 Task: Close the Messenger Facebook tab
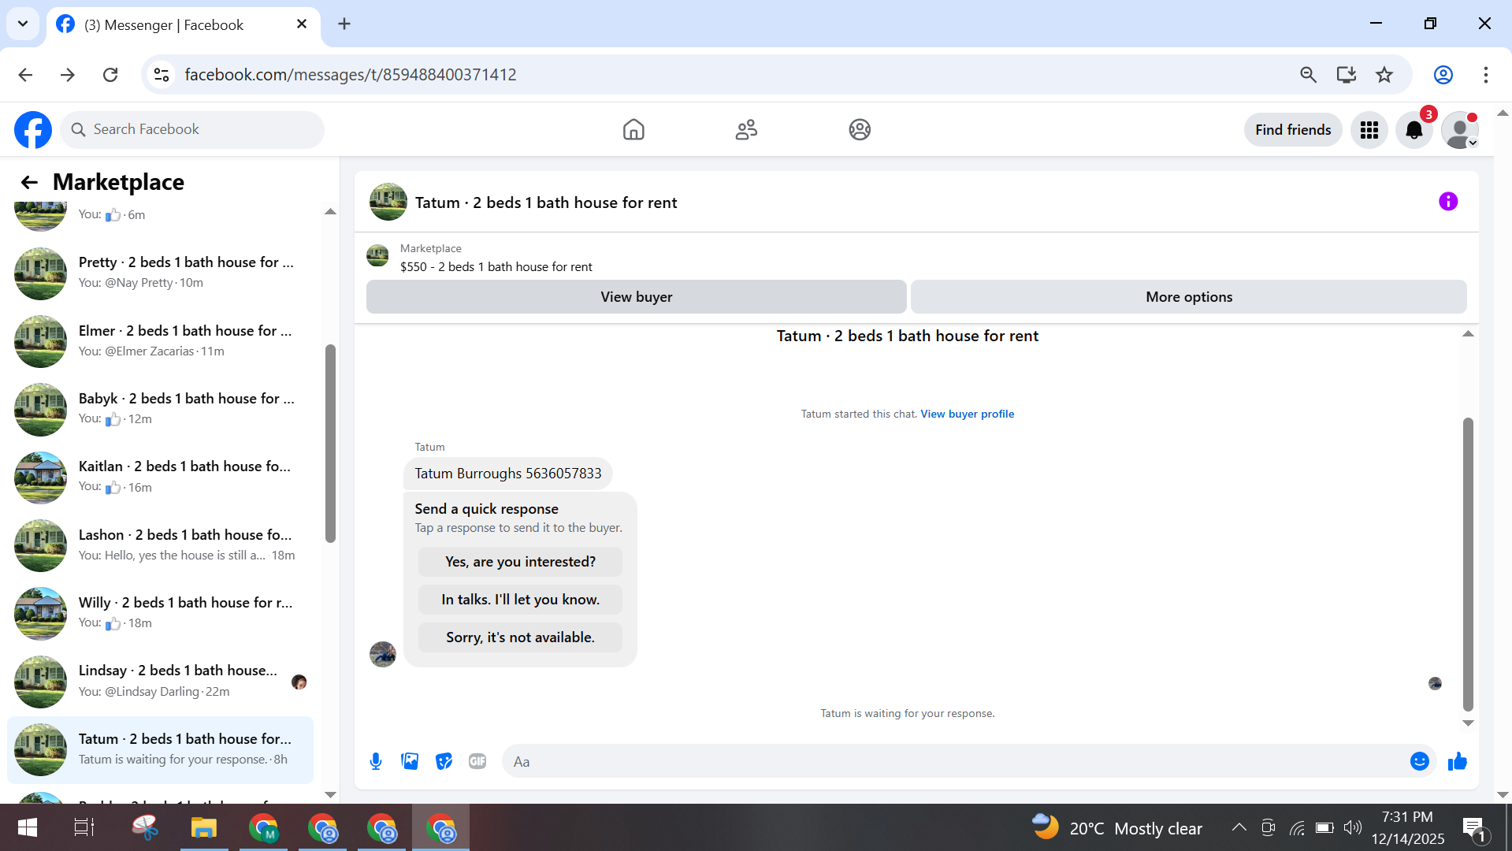[x=302, y=24]
